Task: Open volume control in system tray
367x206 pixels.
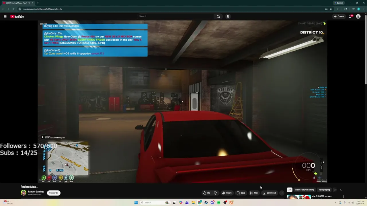Action: 353,203
